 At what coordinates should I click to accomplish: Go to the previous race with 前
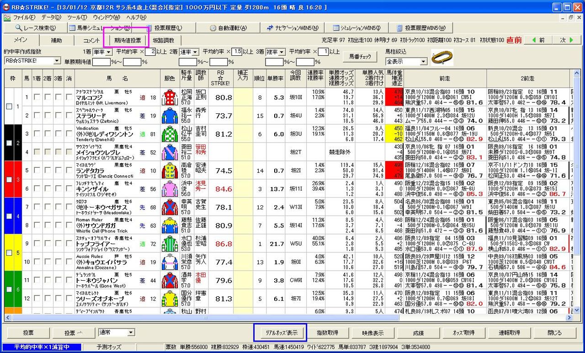click(537, 40)
